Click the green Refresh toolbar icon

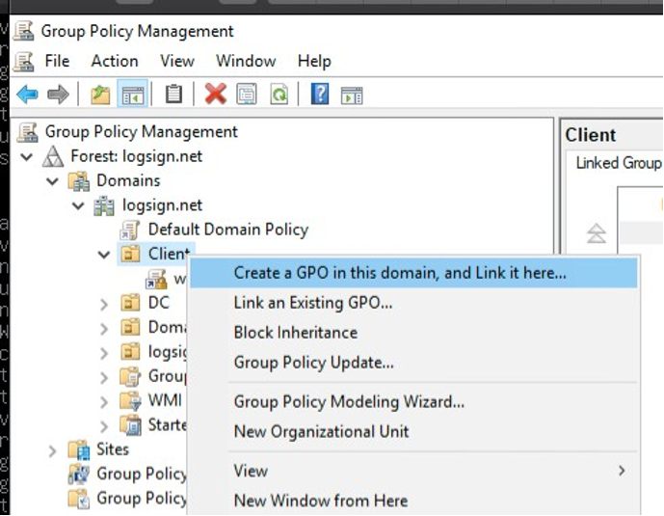(279, 95)
